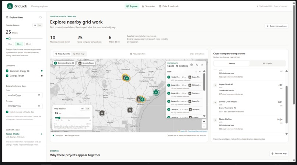This screenshot has height=165, width=297.
Task: Toggle the Focus selection option
Action: coord(138,54)
